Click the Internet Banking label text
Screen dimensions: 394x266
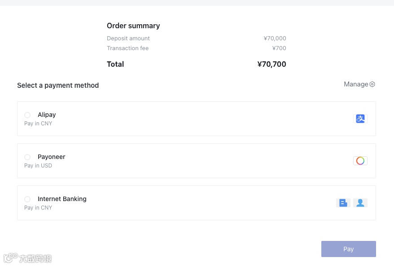pyautogui.click(x=62, y=199)
